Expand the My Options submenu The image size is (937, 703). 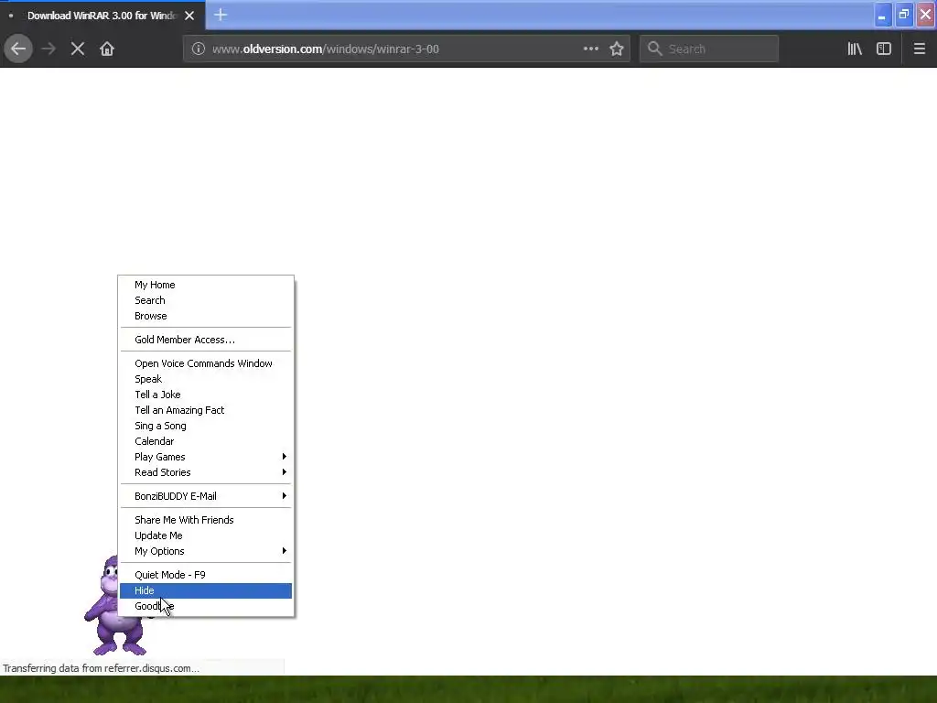pos(206,551)
